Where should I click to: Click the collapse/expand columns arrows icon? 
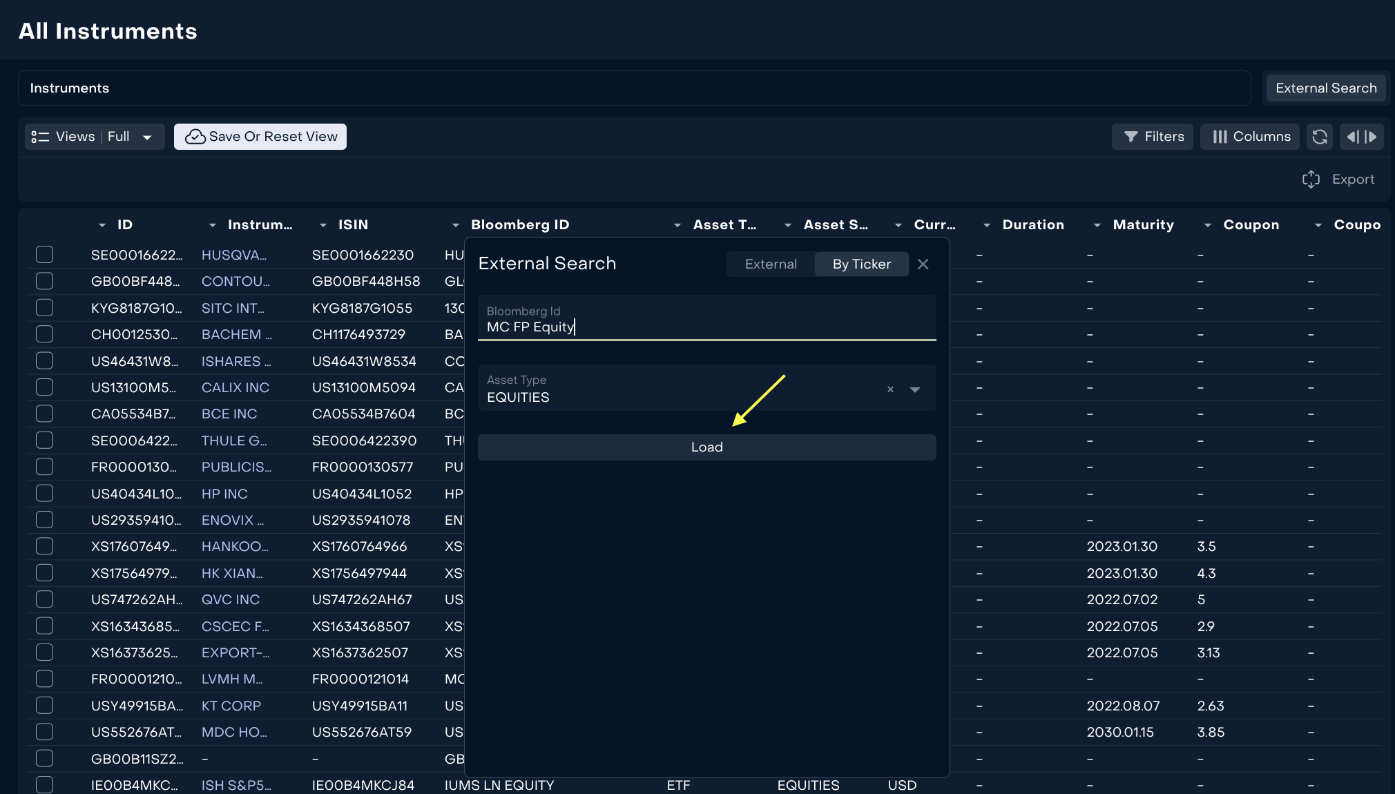(x=1362, y=137)
